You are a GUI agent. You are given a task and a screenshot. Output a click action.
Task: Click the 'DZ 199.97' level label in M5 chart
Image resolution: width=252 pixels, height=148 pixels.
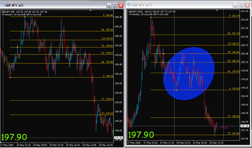(x=107, y=39)
